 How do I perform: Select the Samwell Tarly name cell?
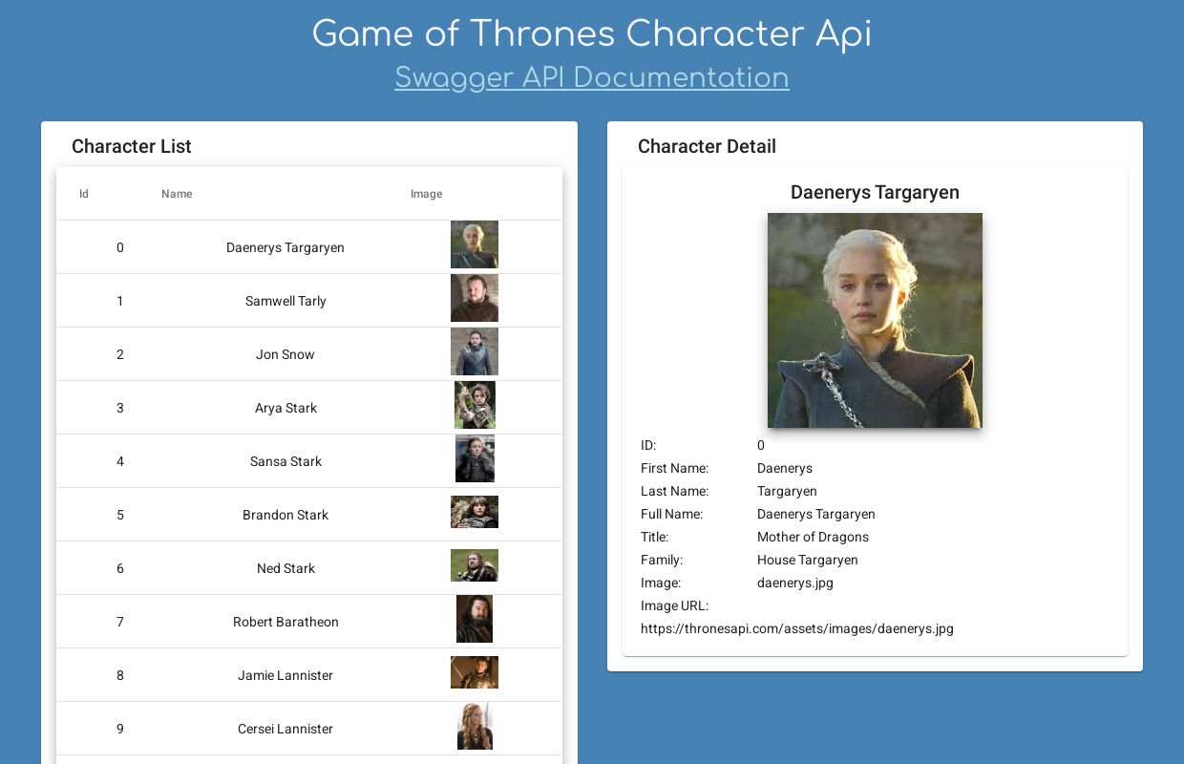coord(285,301)
